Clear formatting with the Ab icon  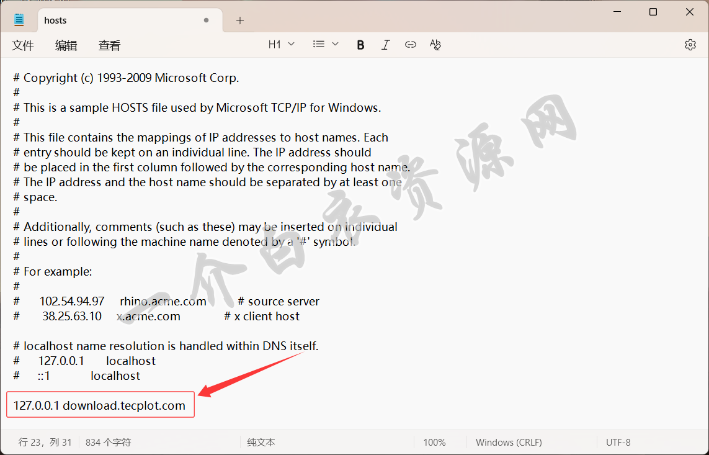pyautogui.click(x=435, y=44)
